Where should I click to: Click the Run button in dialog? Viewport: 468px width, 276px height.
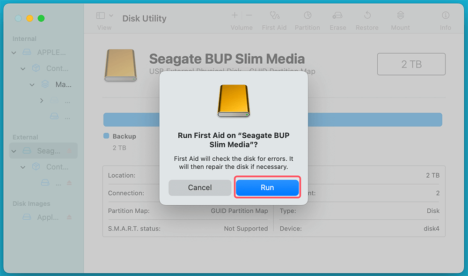pyautogui.click(x=267, y=187)
